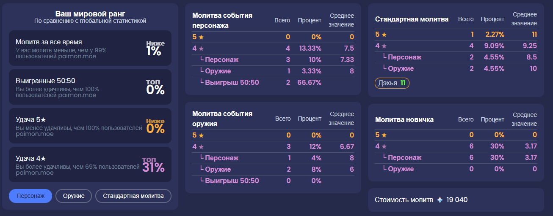Screen dimensions: 553x216
Task: Open the Молитв за все время card
Action: [90, 48]
